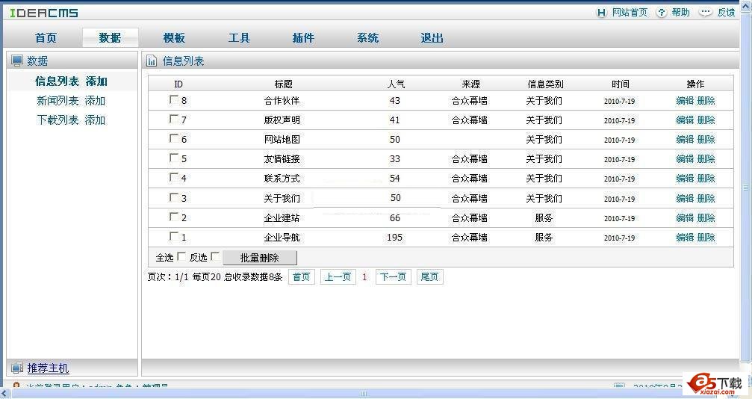Click 删除 link for 网站地图 row
The height and width of the screenshot is (399, 752).
706,140
